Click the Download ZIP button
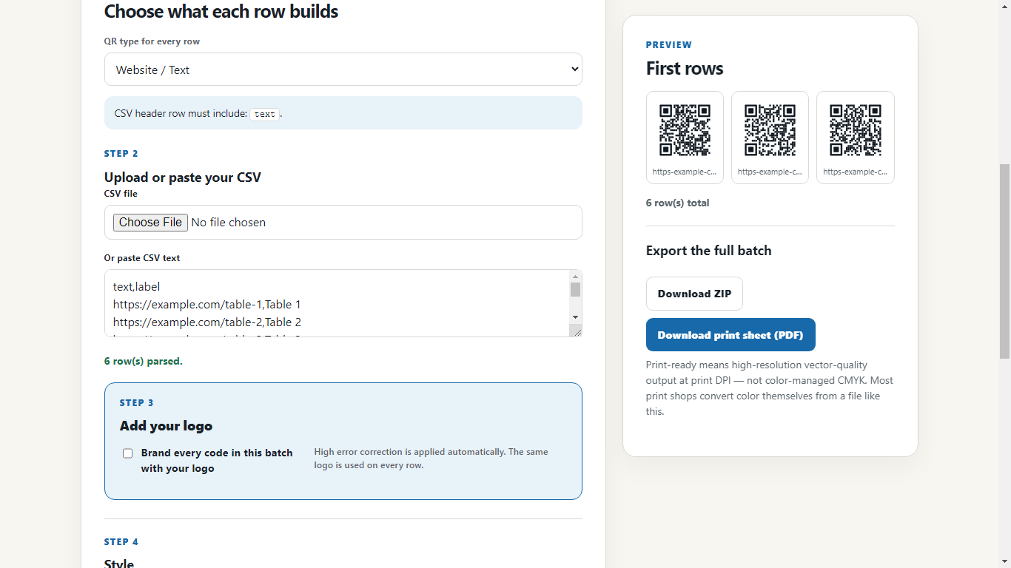Image resolution: width=1011 pixels, height=568 pixels. coord(694,294)
